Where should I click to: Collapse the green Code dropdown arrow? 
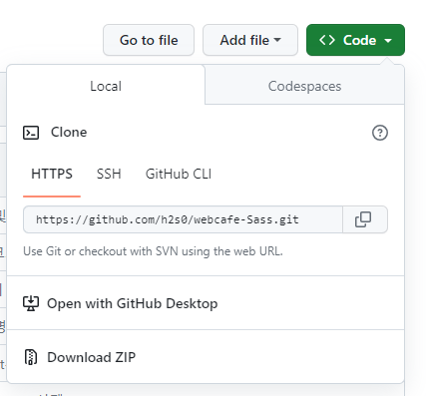(x=388, y=41)
